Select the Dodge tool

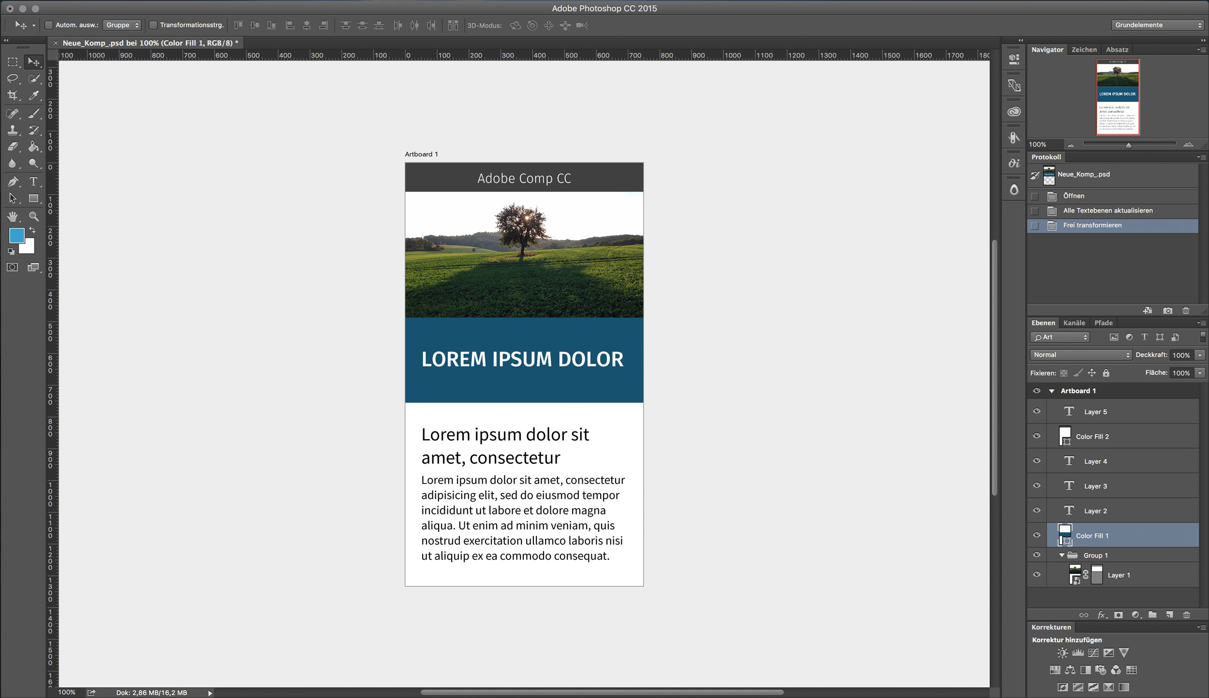33,163
